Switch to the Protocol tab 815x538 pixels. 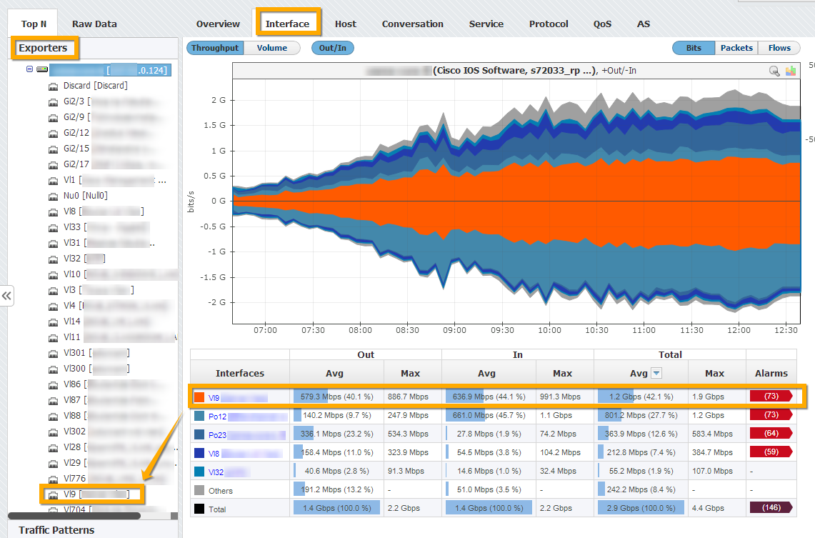(549, 24)
